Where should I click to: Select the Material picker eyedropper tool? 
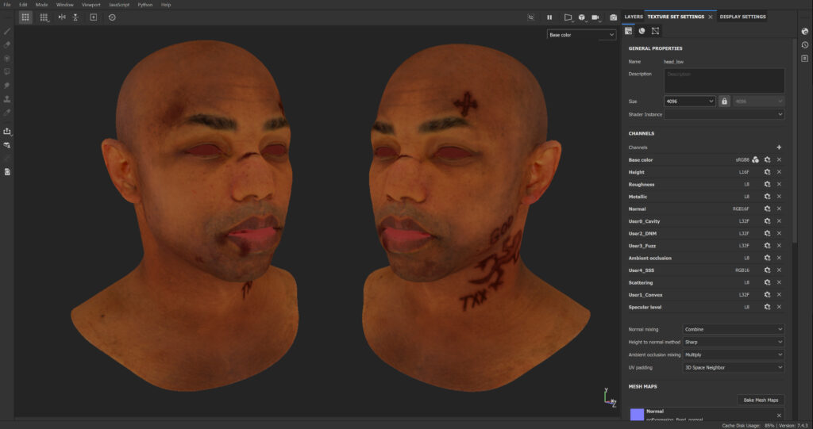[7, 113]
